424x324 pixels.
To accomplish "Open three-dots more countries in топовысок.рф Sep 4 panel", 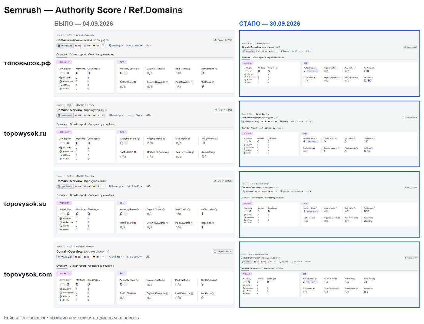I will [x=103, y=46].
